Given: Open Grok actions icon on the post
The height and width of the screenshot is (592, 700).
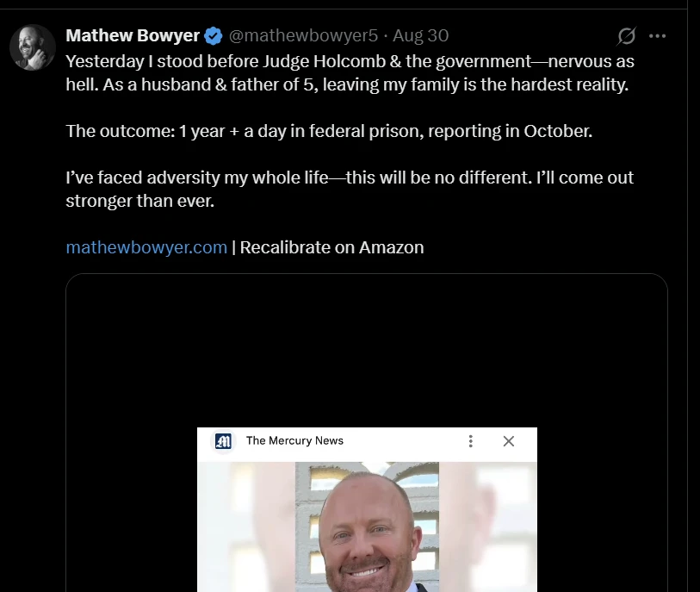Looking at the screenshot, I should pyautogui.click(x=627, y=36).
